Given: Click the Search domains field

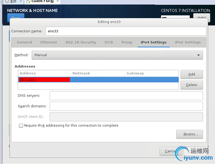Looking at the screenshot, I should click(126, 106).
